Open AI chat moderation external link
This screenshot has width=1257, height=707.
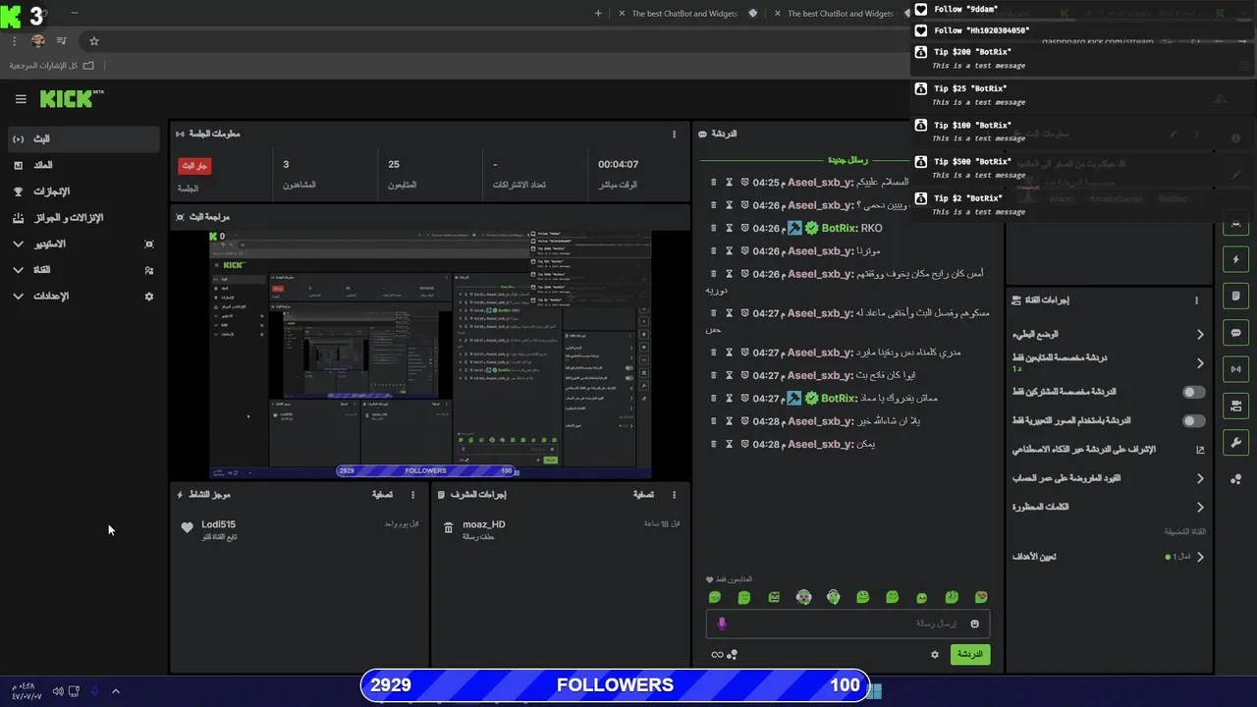(x=1200, y=450)
